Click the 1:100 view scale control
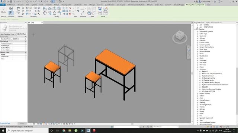 (x=33, y=124)
